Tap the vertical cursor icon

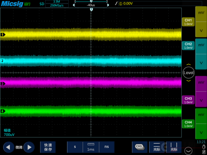tap(174, 147)
